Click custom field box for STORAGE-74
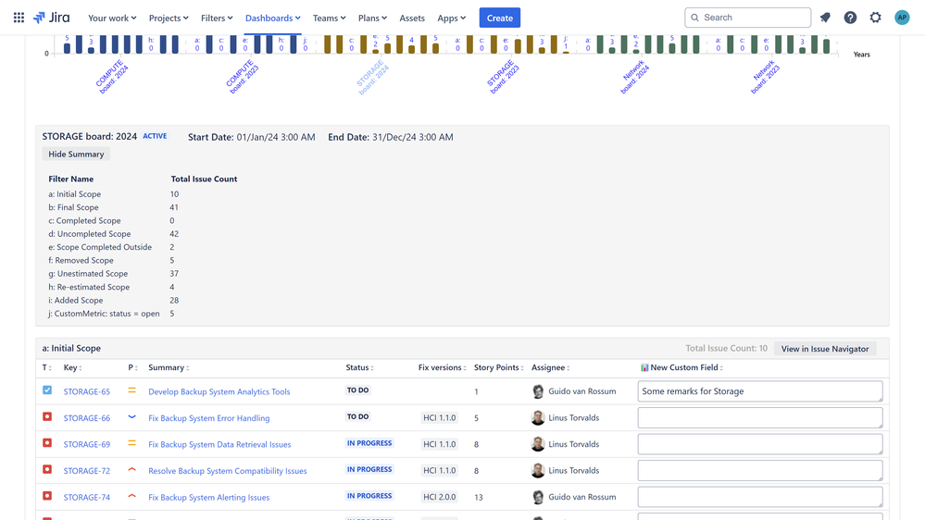Image resolution: width=925 pixels, height=520 pixels. pos(760,497)
